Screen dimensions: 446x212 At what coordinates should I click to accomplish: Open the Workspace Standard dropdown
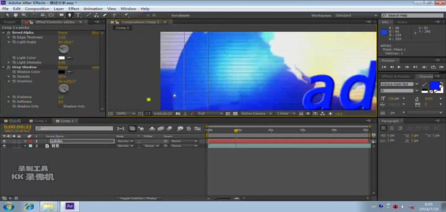pyautogui.click(x=356, y=15)
